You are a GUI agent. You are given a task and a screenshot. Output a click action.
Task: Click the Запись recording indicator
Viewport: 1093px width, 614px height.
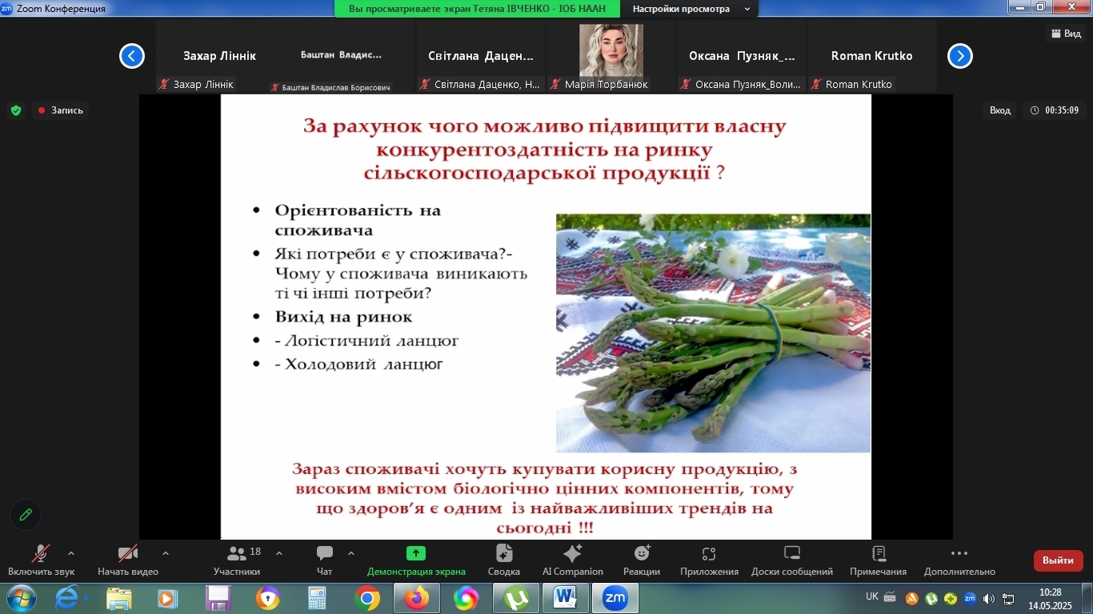point(61,110)
